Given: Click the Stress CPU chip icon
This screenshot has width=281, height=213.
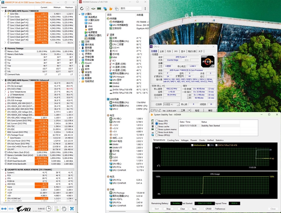Looking at the screenshot, I should (x=153, y=121).
